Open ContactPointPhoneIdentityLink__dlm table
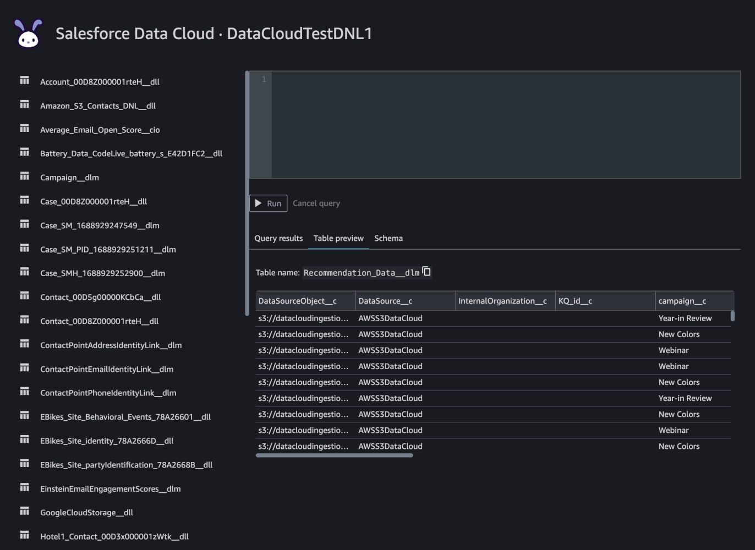Image resolution: width=755 pixels, height=550 pixels. pos(108,393)
